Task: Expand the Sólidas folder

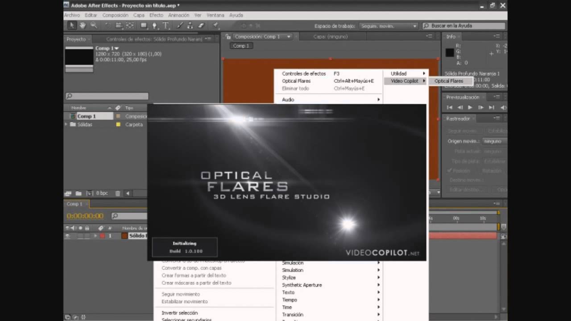Action: tap(66, 124)
